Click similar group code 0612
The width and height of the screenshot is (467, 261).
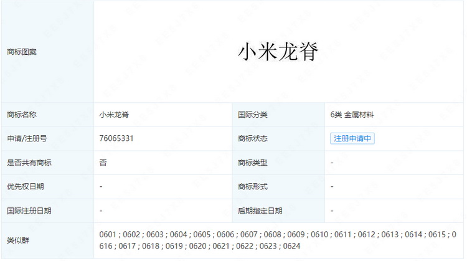coord(366,234)
